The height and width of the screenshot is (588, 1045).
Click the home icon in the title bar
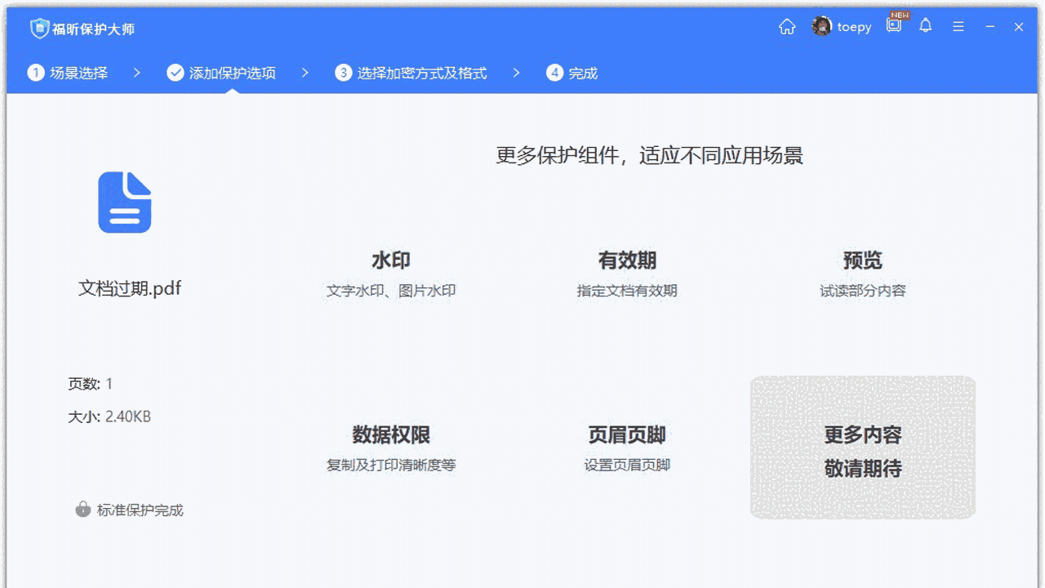tap(786, 27)
